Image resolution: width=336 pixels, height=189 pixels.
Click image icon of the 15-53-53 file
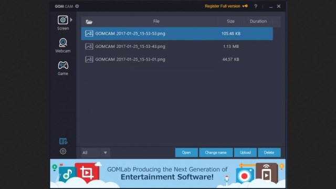coord(89,34)
